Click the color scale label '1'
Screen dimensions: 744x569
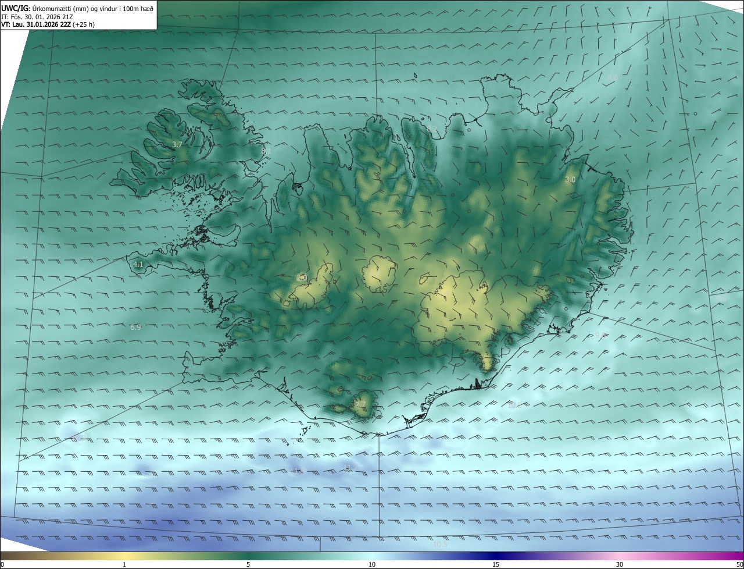click(x=124, y=564)
